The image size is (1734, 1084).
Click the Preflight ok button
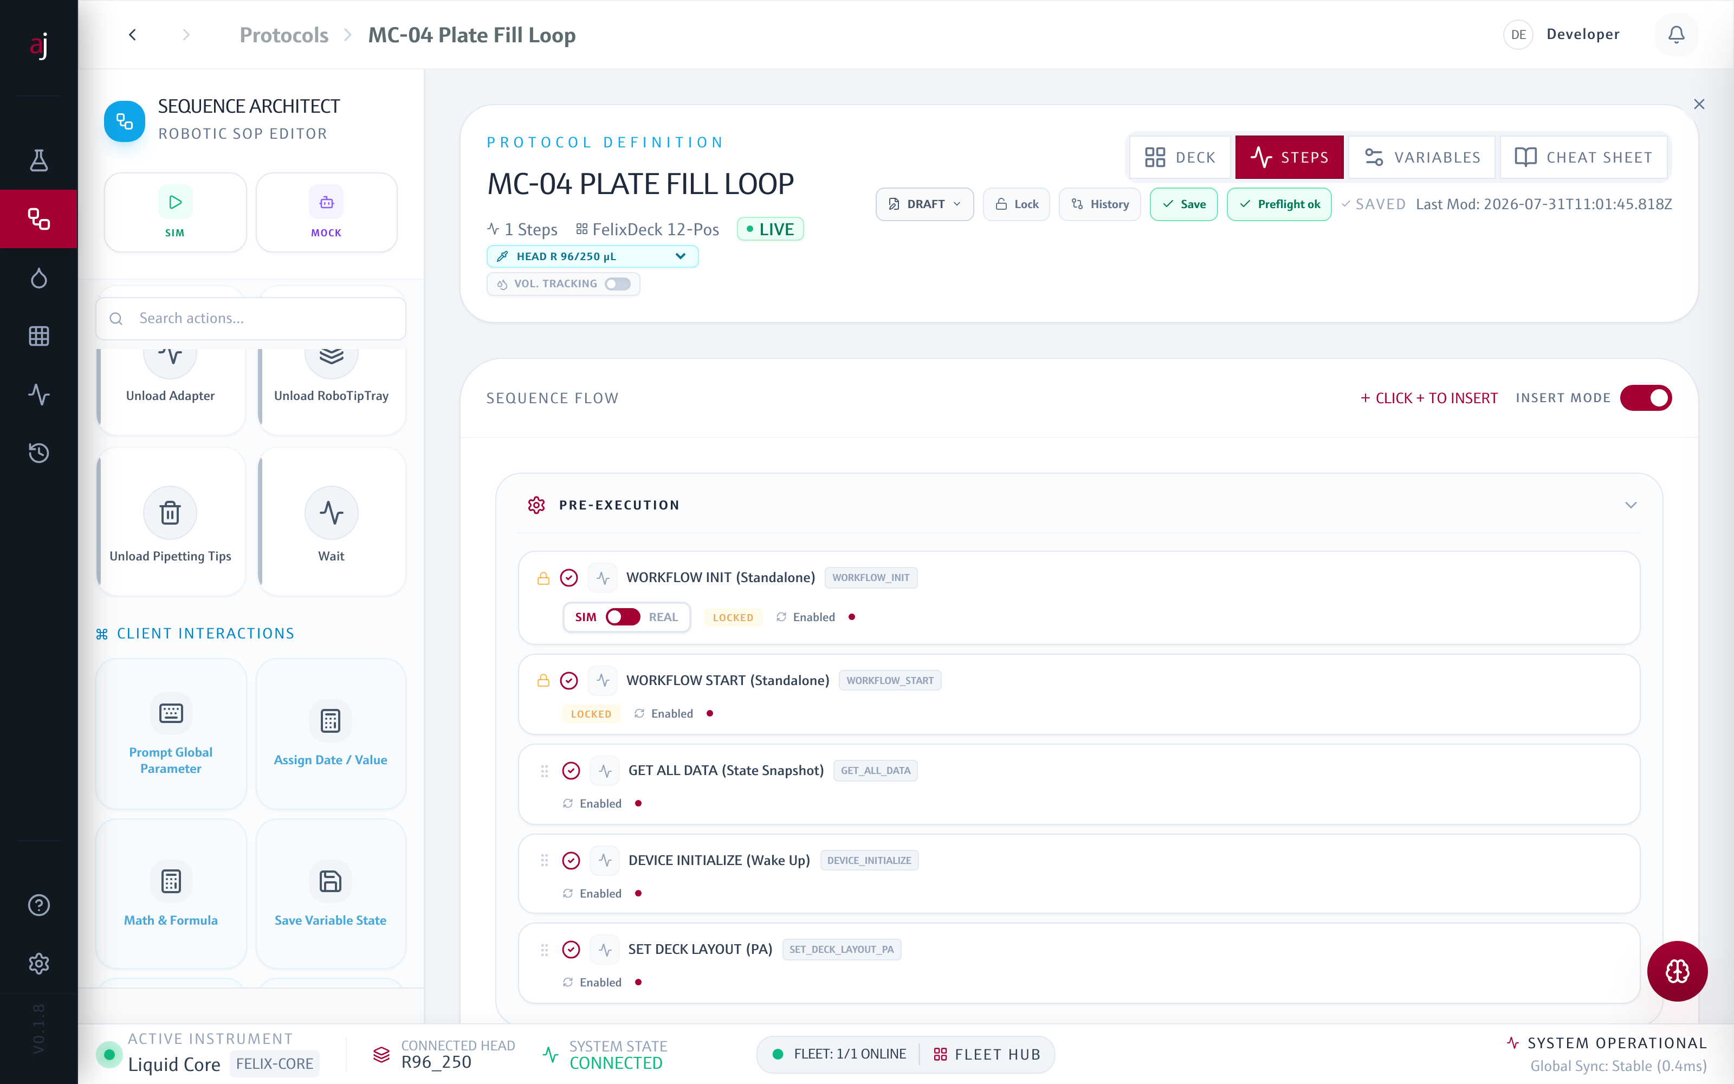[x=1278, y=204]
